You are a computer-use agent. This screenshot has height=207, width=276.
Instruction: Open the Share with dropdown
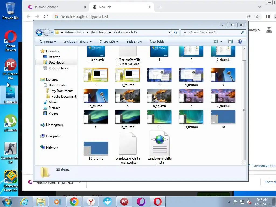(109, 42)
